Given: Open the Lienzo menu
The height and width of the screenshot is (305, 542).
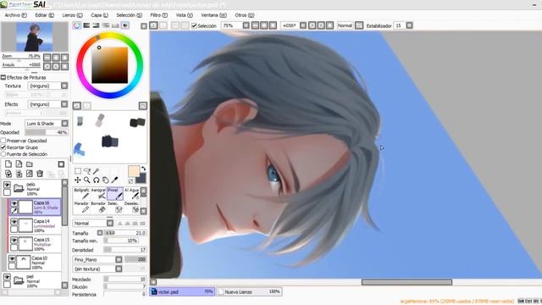Looking at the screenshot, I should 72,15.
